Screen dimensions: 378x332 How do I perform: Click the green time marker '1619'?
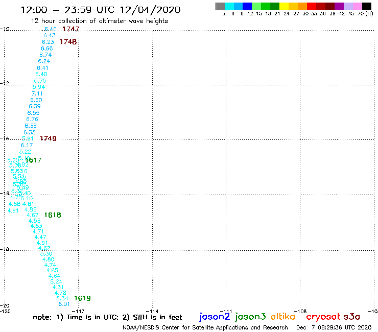82,298
